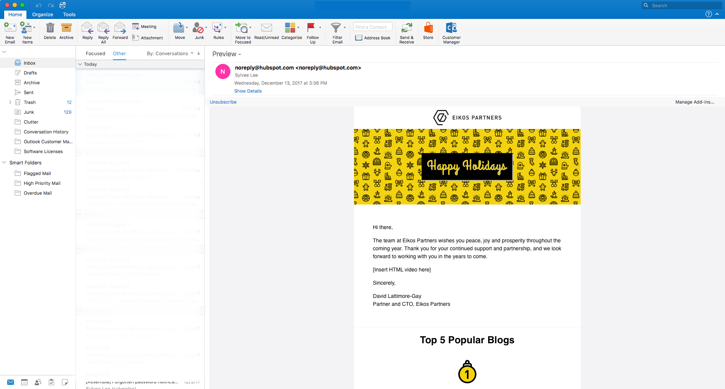The height and width of the screenshot is (389, 725).
Task: Open the High Priority Mail folder
Action: click(x=38, y=183)
